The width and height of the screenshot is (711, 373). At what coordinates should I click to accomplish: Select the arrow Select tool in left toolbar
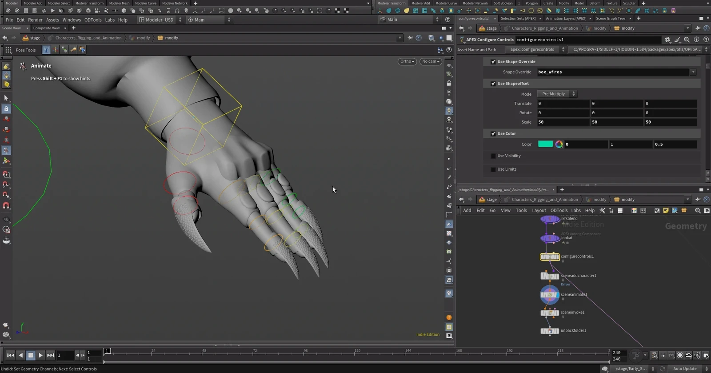click(6, 98)
